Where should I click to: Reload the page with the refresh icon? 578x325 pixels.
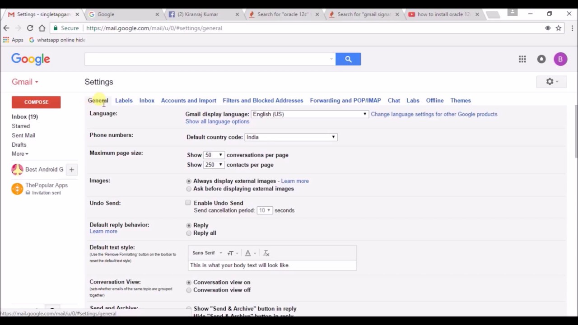click(x=30, y=28)
